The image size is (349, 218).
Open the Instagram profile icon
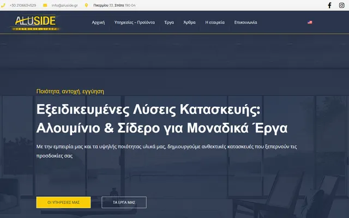click(342, 5)
